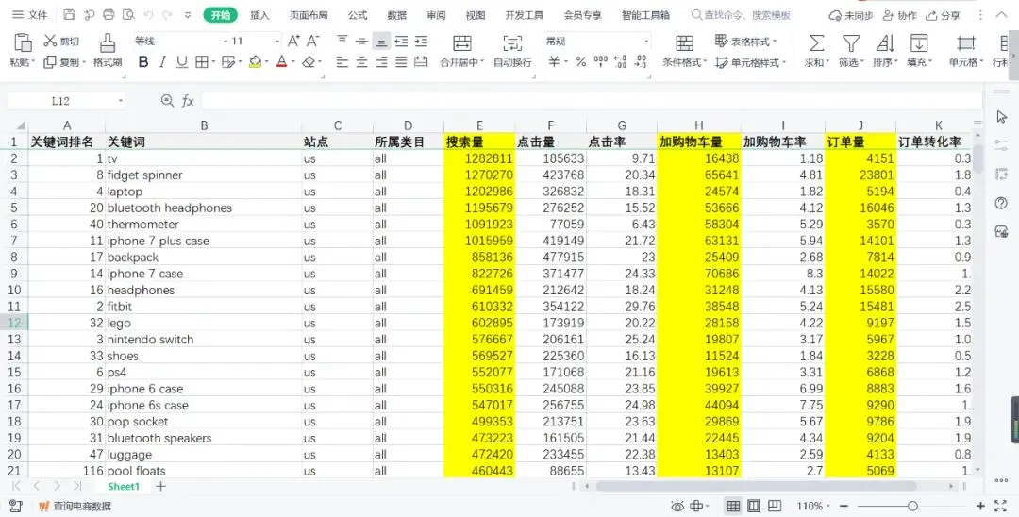Click the Fill (填充) icon

click(919, 43)
